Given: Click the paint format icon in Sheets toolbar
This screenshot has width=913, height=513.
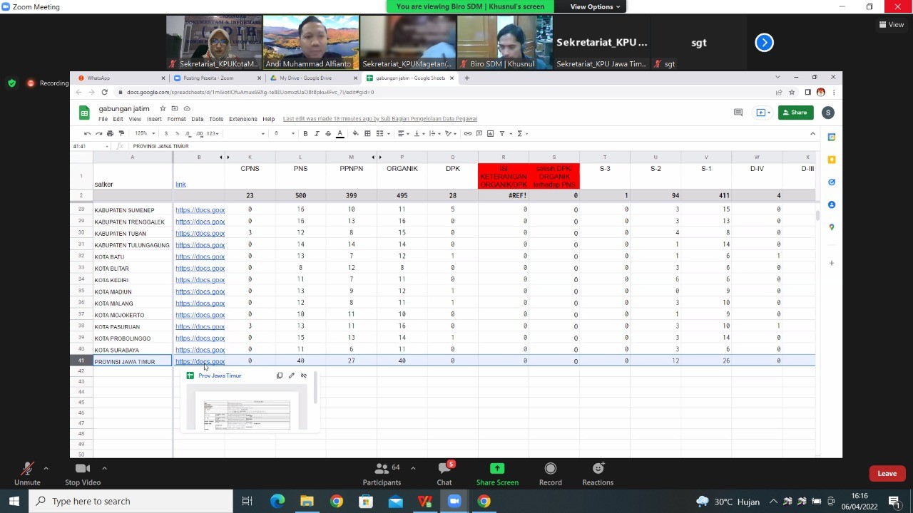Looking at the screenshot, I should tap(121, 133).
